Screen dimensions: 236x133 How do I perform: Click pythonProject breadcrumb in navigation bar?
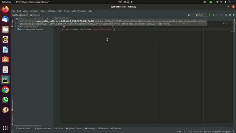20,15
